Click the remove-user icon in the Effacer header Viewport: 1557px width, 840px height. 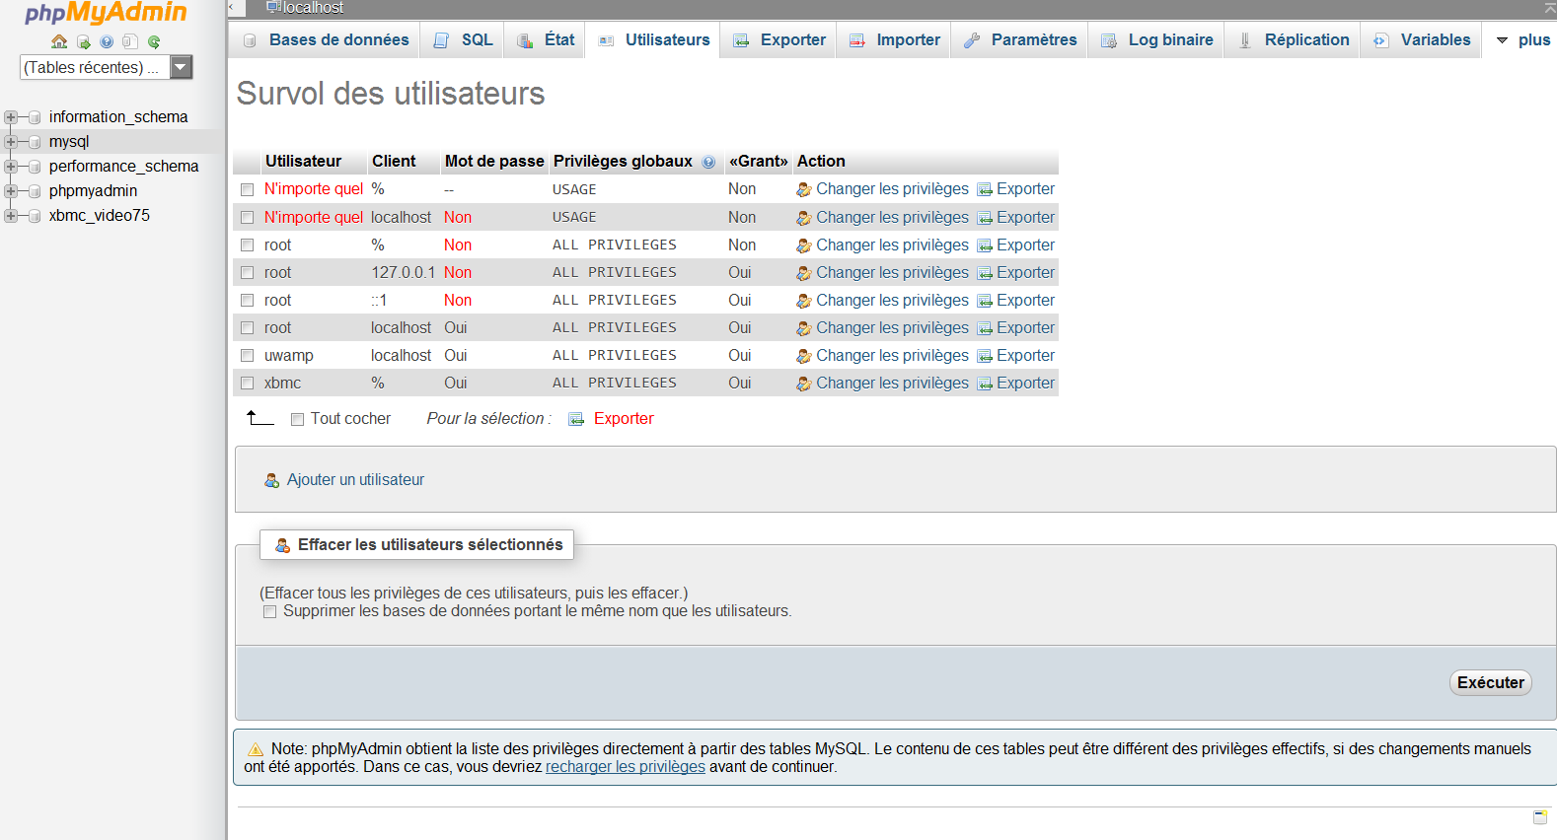click(x=283, y=545)
